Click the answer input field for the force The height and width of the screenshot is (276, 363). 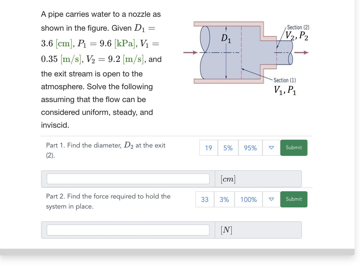pos(128,230)
